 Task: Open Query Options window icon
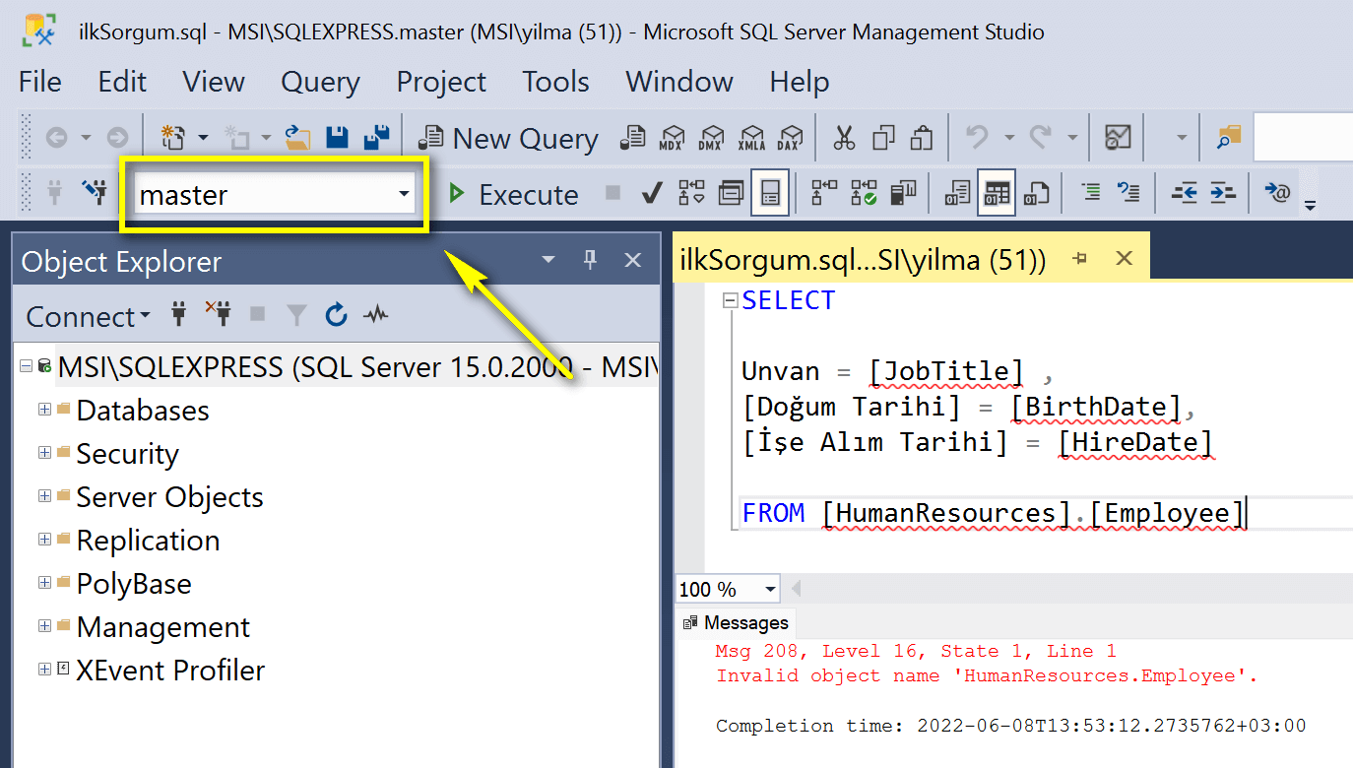click(x=731, y=193)
